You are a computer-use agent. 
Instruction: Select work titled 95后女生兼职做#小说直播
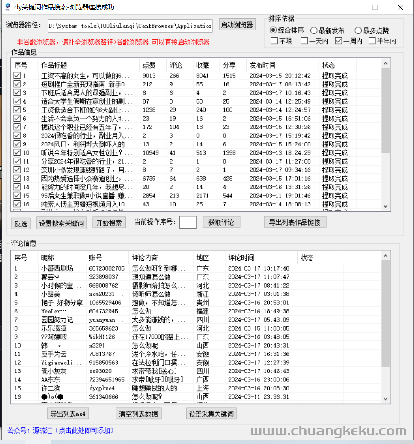pyautogui.click(x=86, y=196)
